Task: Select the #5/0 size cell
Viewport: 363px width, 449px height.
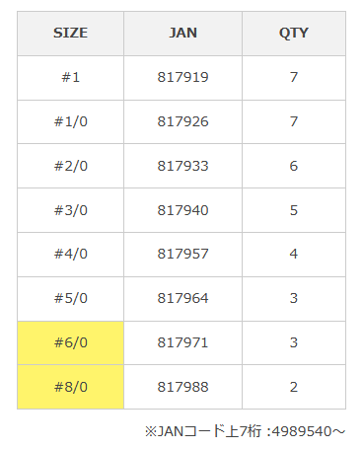Action: 70,299
